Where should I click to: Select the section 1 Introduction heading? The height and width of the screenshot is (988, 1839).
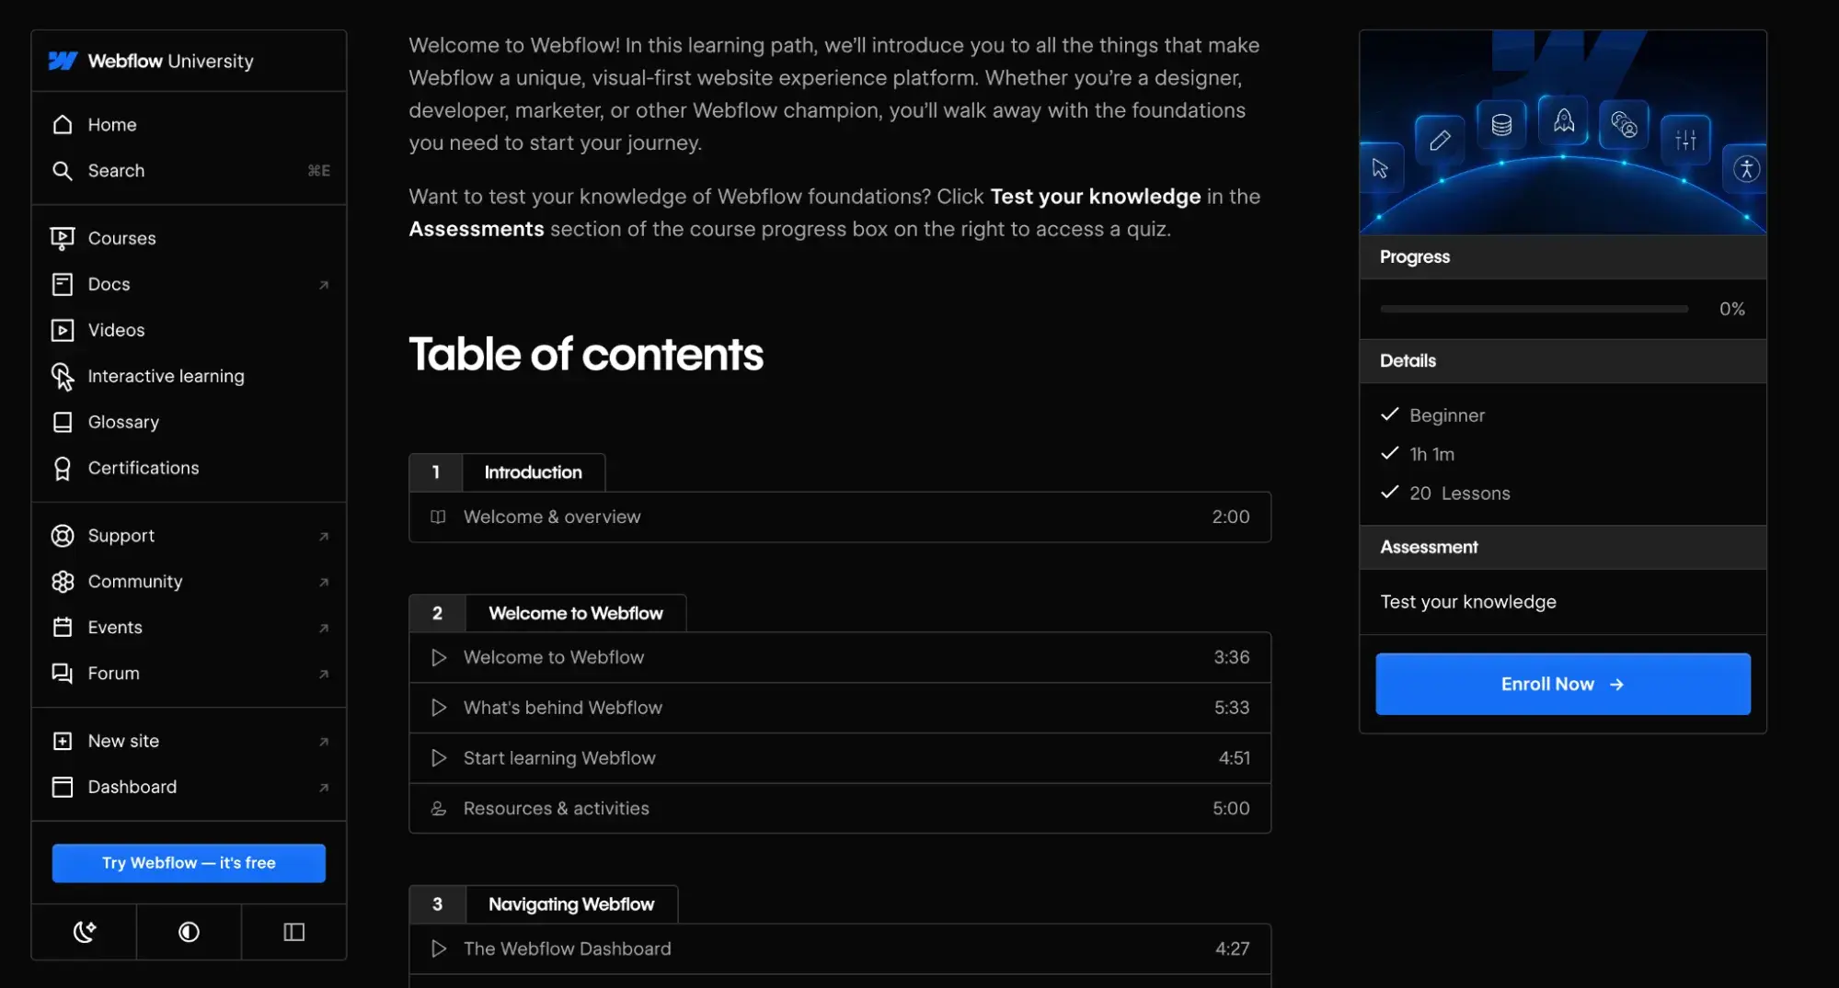point(507,472)
